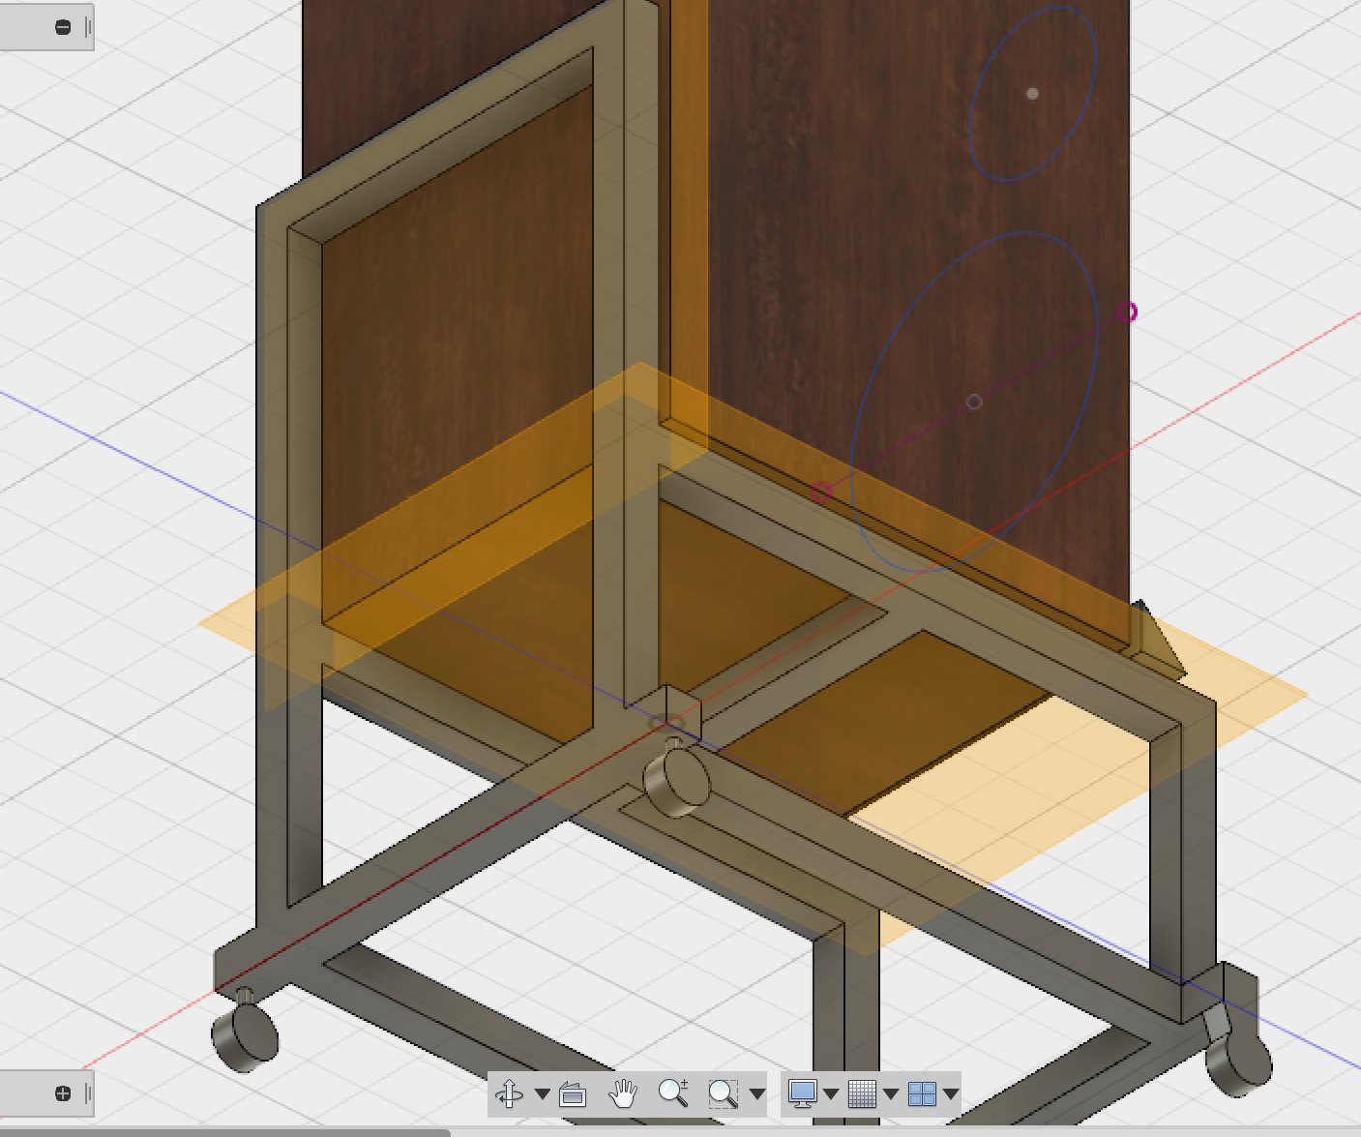The width and height of the screenshot is (1361, 1137).
Task: Open the Zoom options dropdown arrow
Action: (757, 1094)
